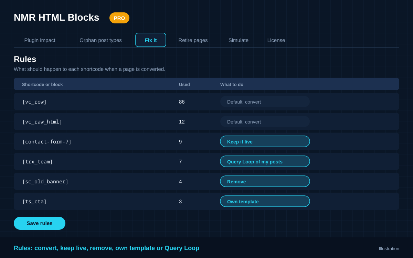Switch to Orphan post types tab
This screenshot has width=413, height=258.
100,40
